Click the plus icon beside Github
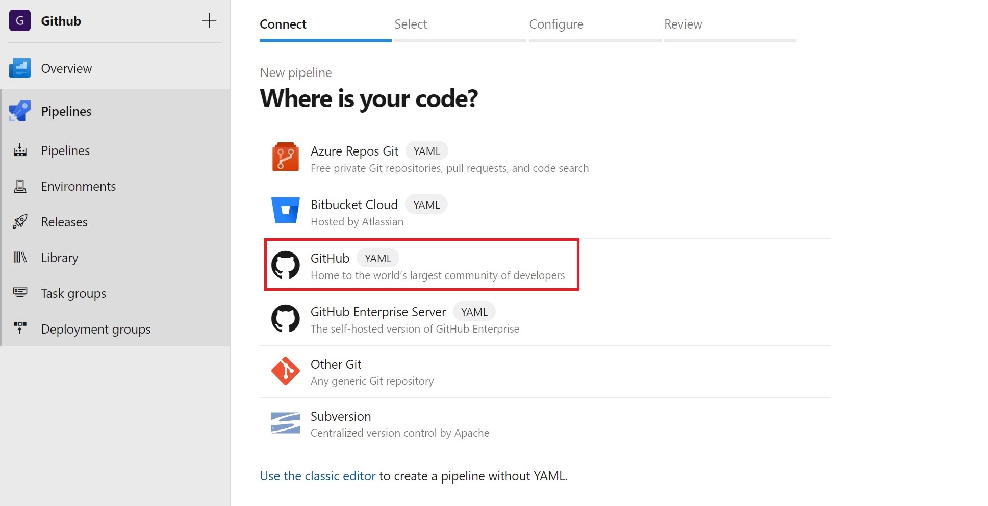This screenshot has height=506, width=988. coord(209,21)
